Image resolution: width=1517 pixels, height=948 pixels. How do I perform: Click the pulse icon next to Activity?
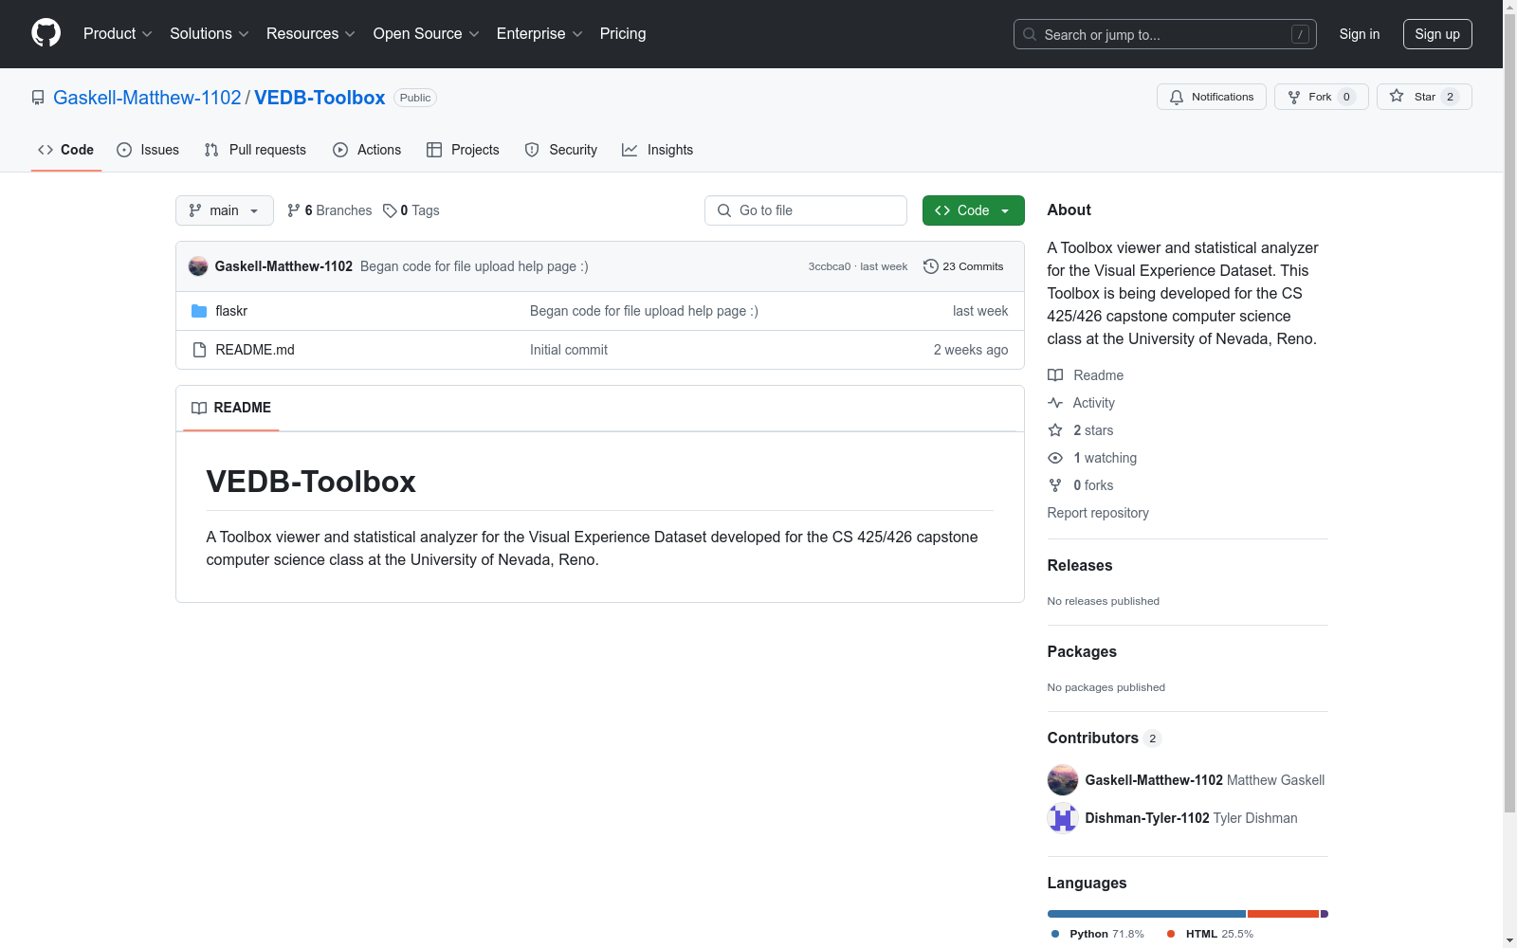pyautogui.click(x=1055, y=403)
